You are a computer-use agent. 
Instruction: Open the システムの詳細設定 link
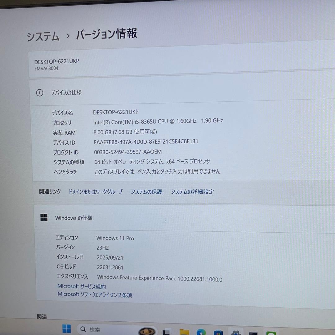click(x=192, y=192)
